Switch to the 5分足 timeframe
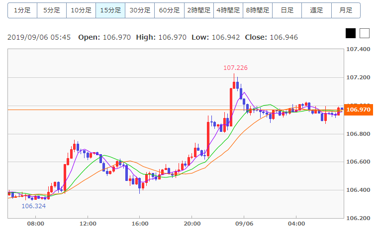The height and width of the screenshot is (231, 381). (52, 10)
